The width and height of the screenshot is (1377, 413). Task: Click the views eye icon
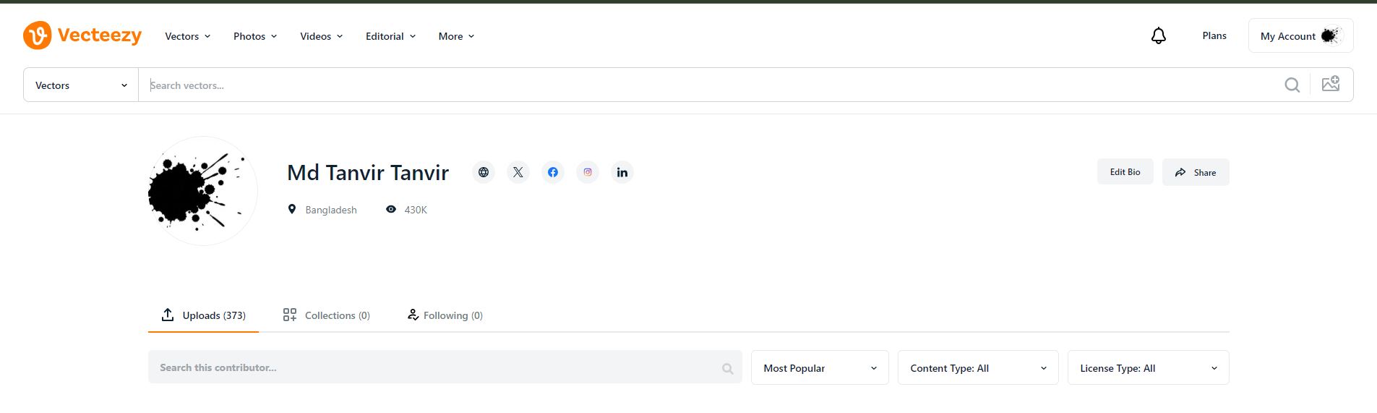(391, 209)
